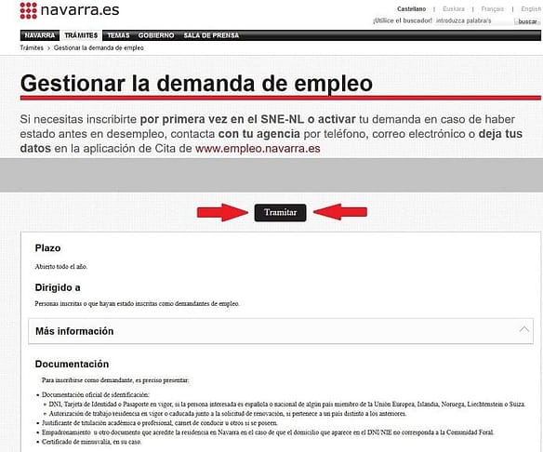Click bullet starting 'Empadronamiento'
The image size is (543, 452).
click(268, 432)
